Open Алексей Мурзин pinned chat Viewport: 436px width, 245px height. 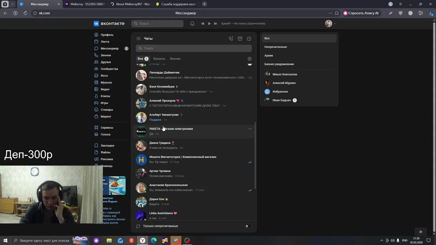click(299, 83)
